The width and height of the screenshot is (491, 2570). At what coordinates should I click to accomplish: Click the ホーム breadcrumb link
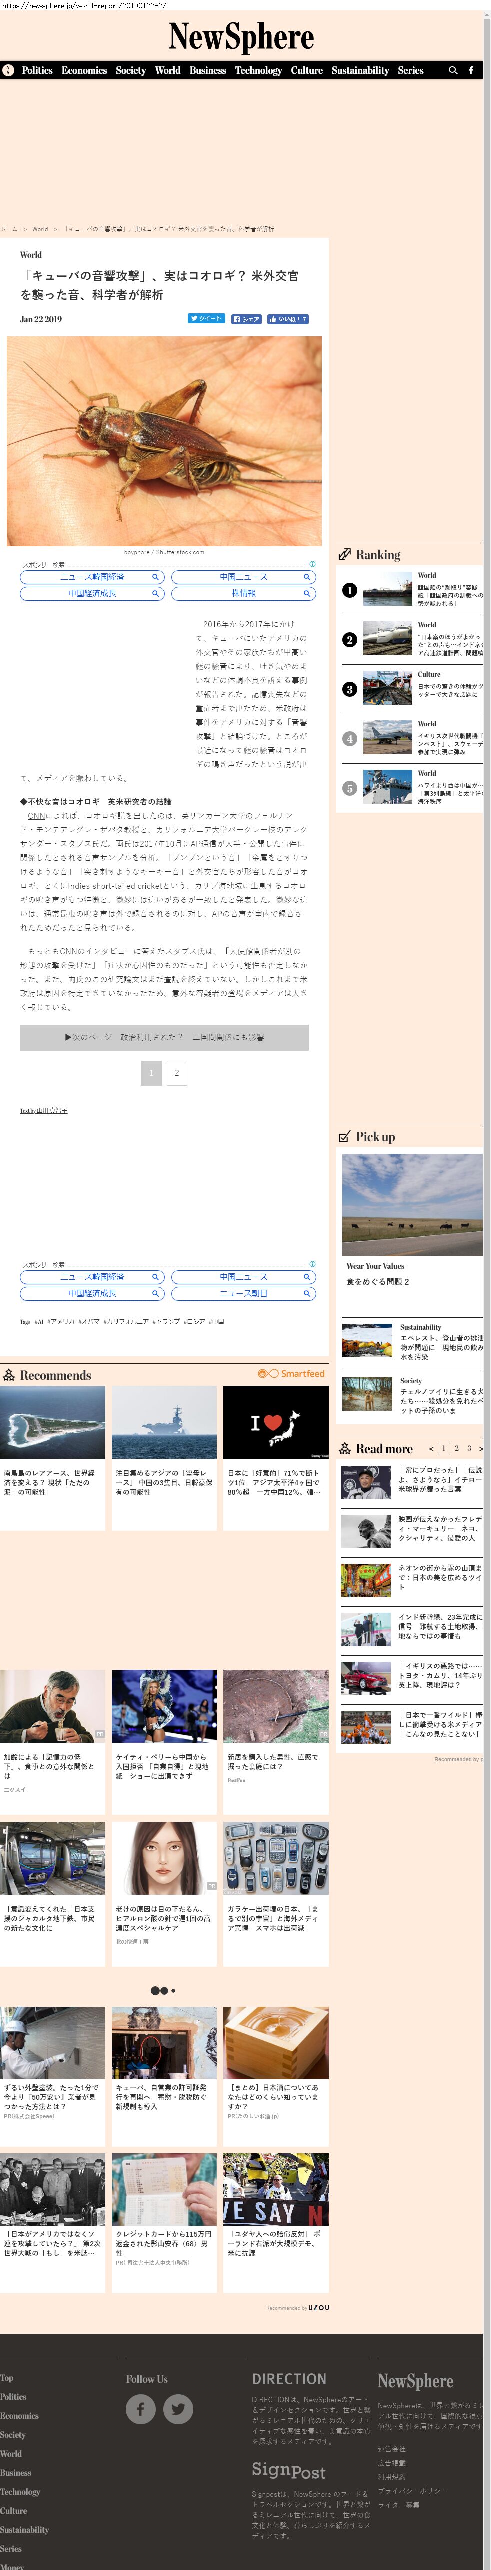pos(9,229)
